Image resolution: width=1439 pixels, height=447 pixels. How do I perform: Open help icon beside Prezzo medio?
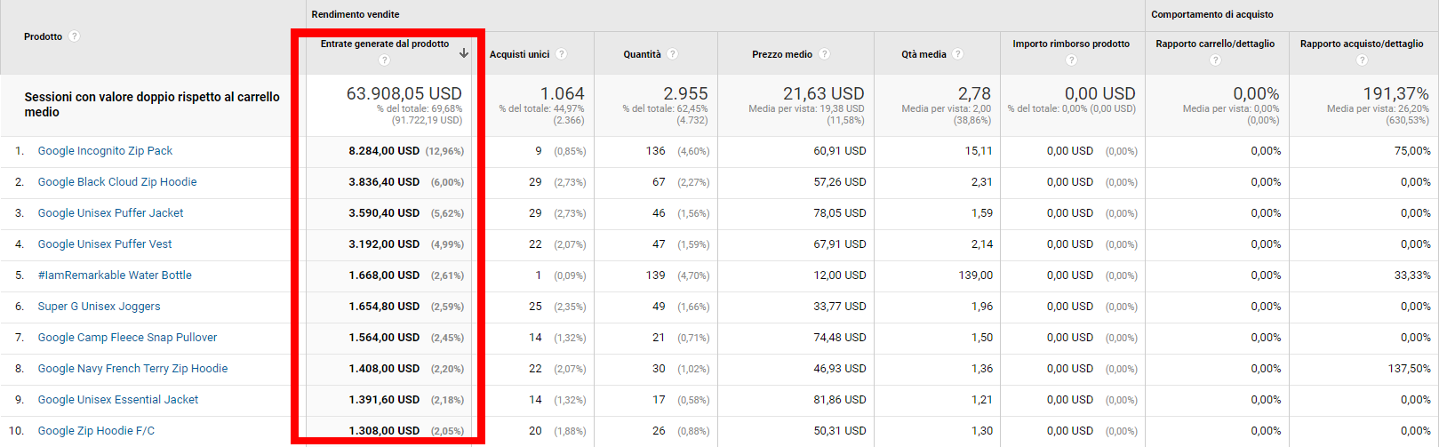(x=825, y=54)
